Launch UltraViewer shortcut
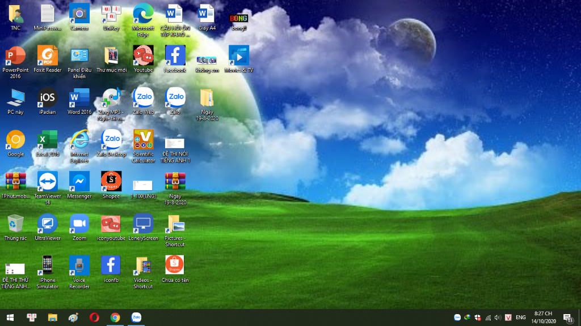Viewport: 581px width, 326px height. 48,224
